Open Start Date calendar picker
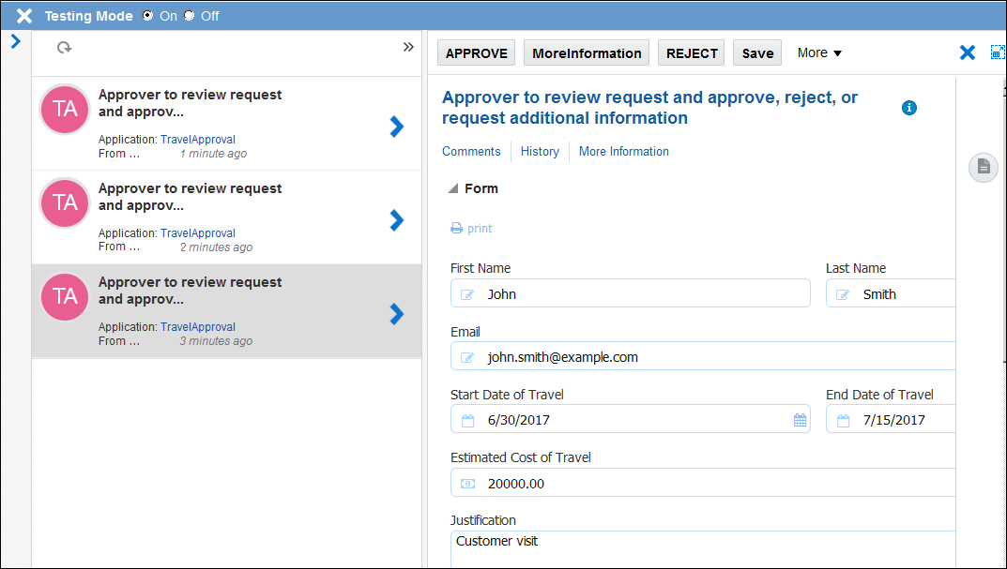The height and width of the screenshot is (569, 1007). 800,420
